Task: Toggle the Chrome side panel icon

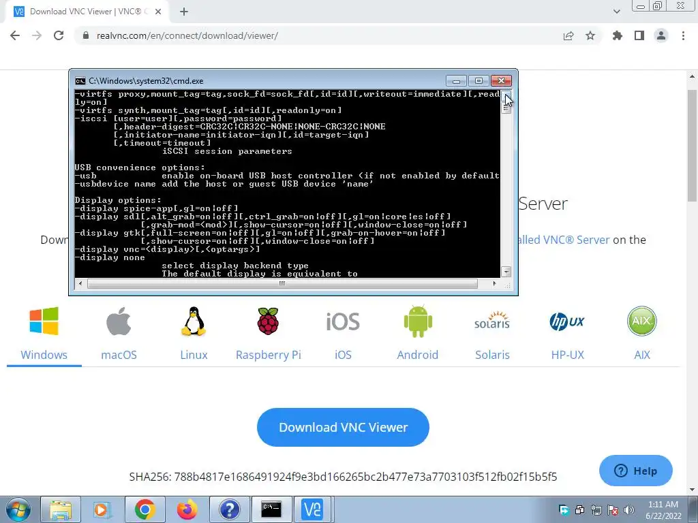Action: tap(639, 35)
